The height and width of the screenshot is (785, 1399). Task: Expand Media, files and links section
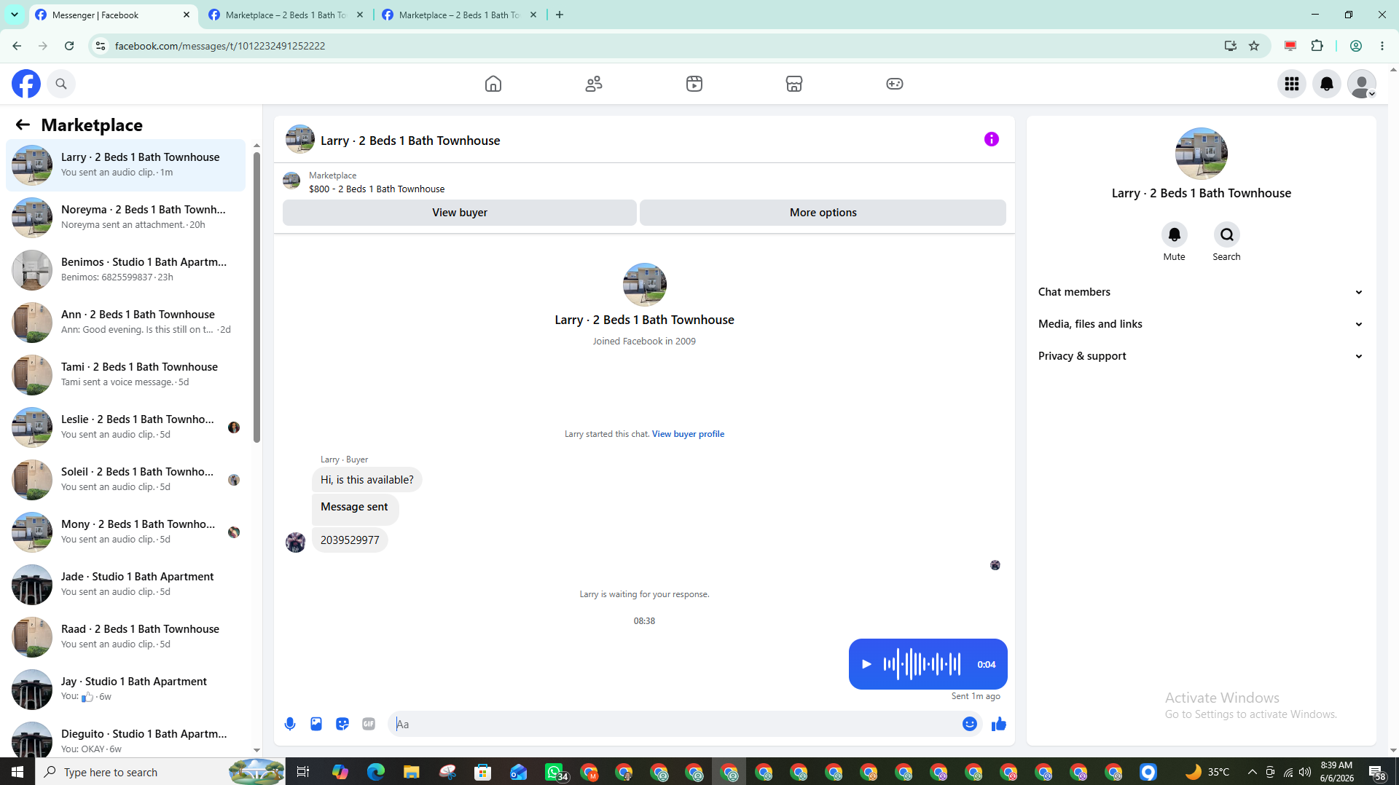tap(1201, 324)
